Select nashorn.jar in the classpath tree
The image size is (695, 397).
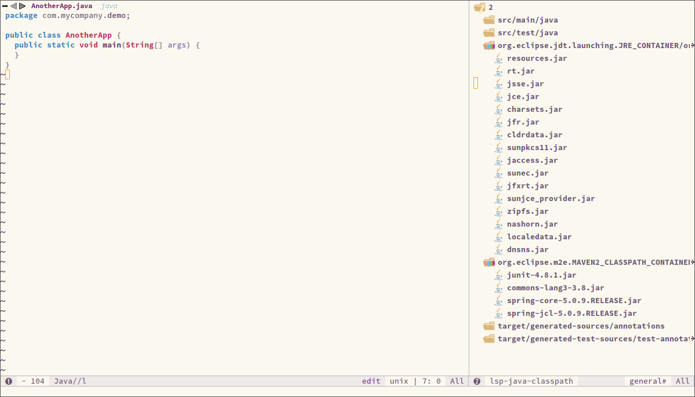pyautogui.click(x=533, y=224)
